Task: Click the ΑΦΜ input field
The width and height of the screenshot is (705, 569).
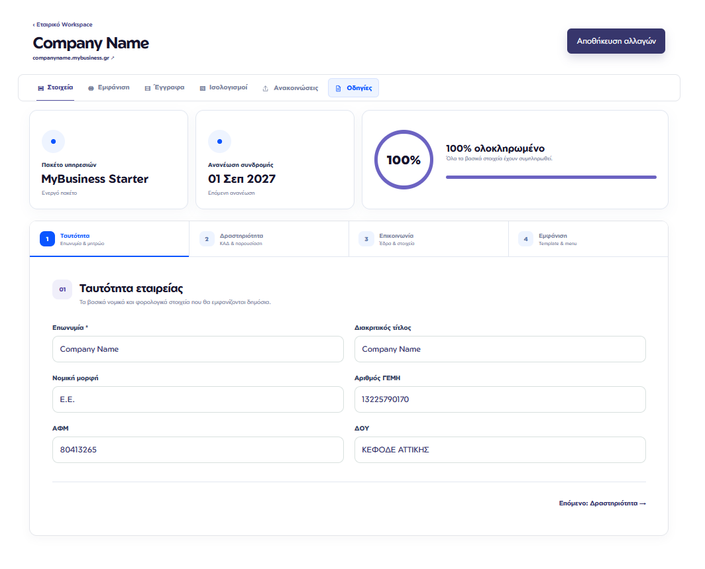Action: pos(198,450)
